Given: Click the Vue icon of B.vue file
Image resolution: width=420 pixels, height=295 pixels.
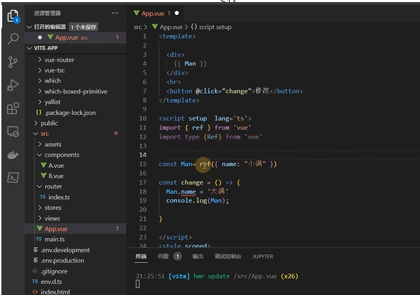Looking at the screenshot, I should [44, 175].
